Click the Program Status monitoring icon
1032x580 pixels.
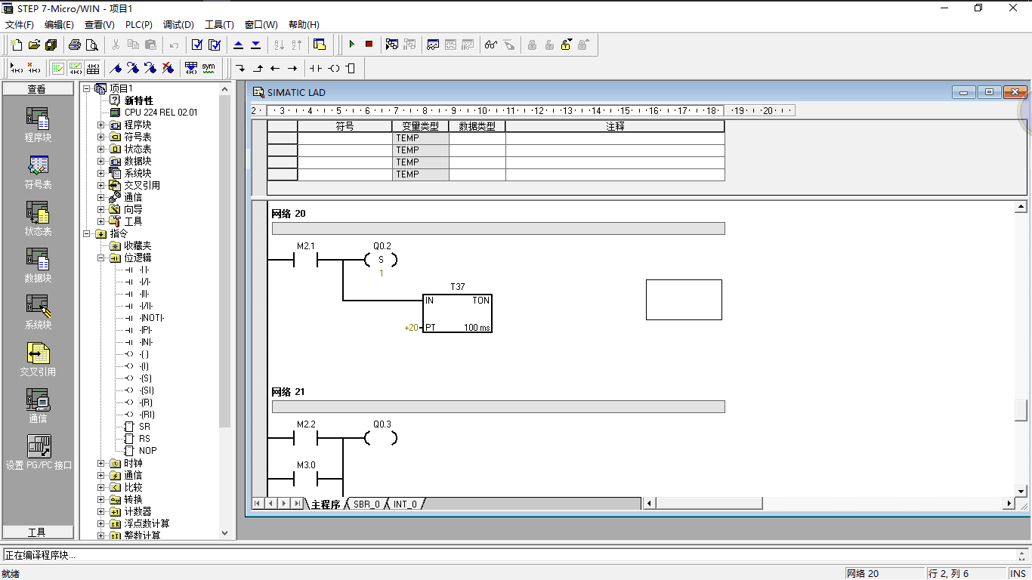pyautogui.click(x=392, y=45)
